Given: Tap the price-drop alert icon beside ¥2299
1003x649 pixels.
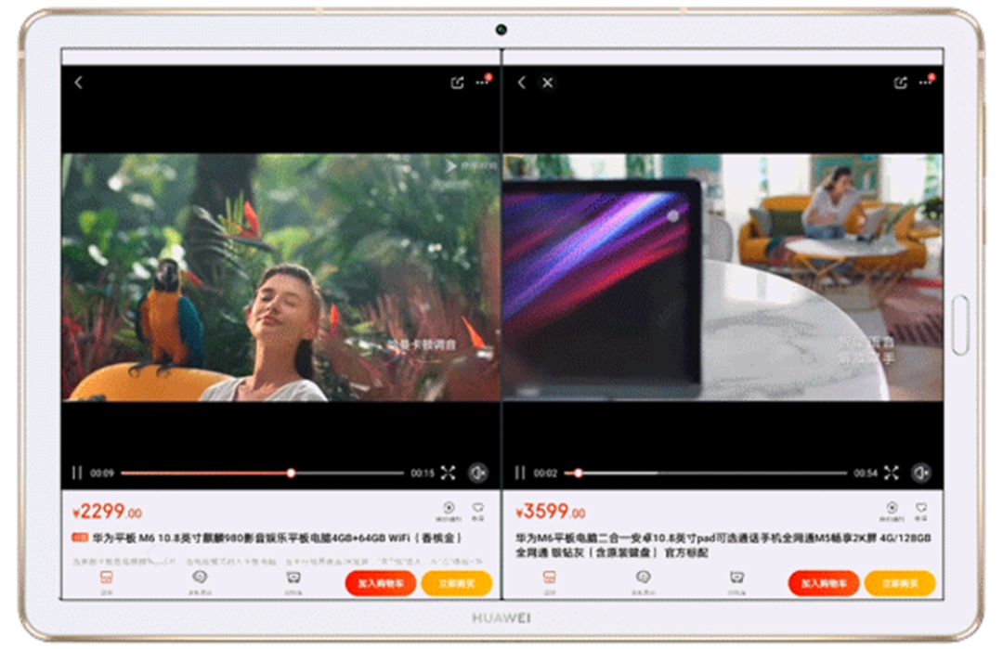Looking at the screenshot, I should pyautogui.click(x=449, y=511).
